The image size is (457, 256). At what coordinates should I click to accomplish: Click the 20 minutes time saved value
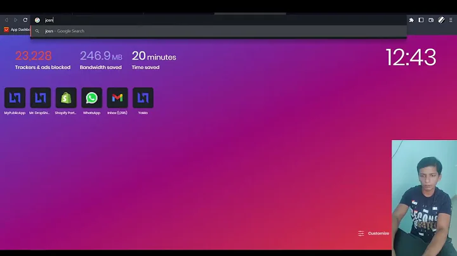[x=154, y=56]
